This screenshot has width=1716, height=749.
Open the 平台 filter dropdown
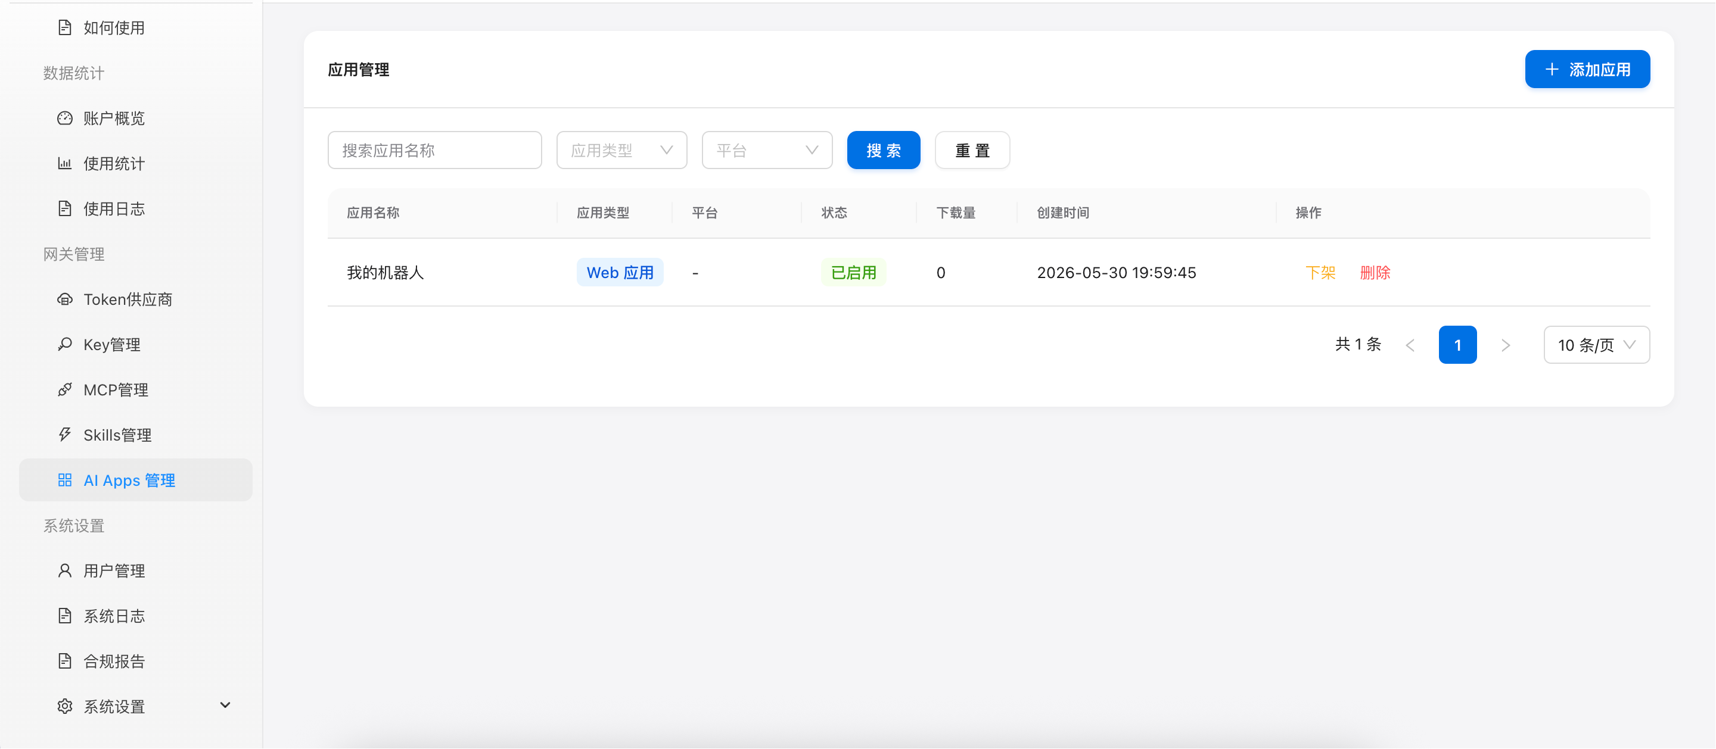click(x=767, y=151)
